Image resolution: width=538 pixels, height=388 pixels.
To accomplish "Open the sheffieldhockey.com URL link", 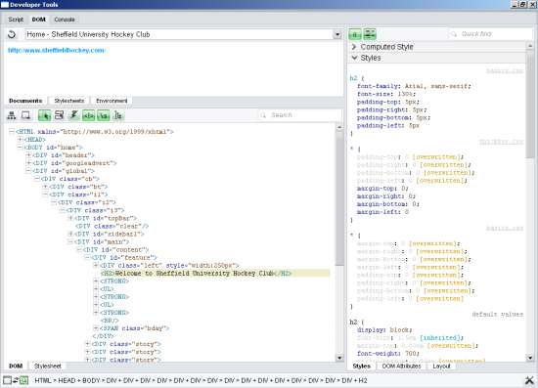I will (57, 51).
